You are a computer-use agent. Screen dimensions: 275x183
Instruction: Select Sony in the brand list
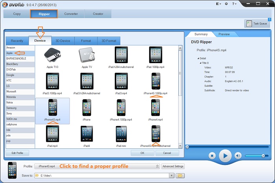click(x=20, y=113)
